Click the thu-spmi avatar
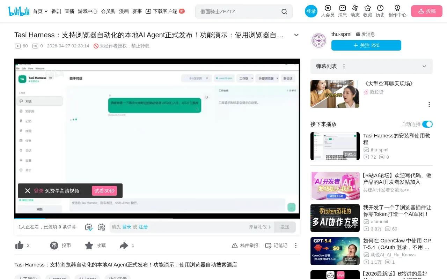The image size is (447, 279). coord(318,40)
